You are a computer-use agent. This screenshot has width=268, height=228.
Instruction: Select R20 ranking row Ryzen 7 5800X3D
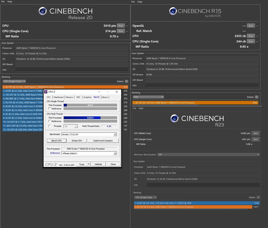pyautogui.click(x=65, y=87)
